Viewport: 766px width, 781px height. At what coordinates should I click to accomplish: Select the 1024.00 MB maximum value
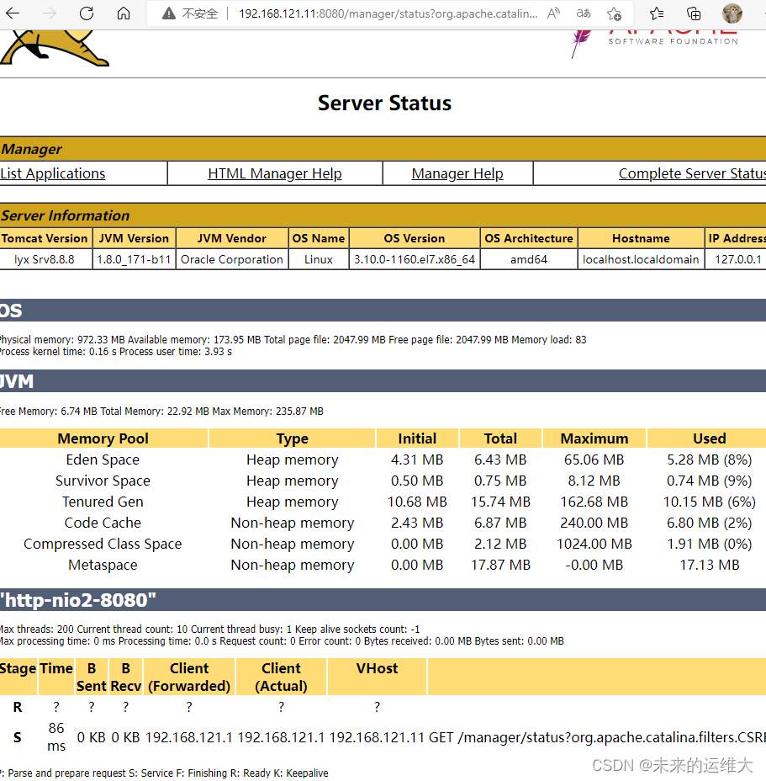coord(594,544)
